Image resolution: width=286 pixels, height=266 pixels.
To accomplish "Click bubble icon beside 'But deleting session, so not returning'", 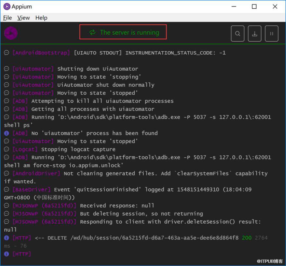I will tap(6, 214).
